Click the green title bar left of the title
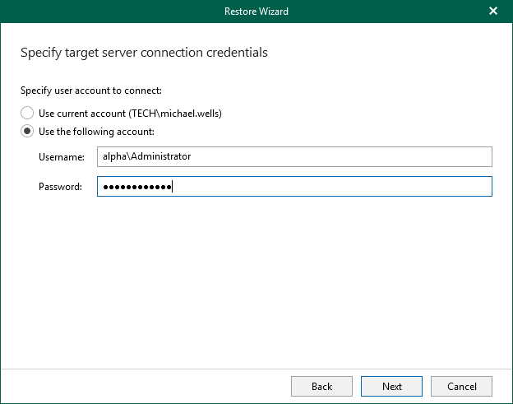 click(x=99, y=12)
